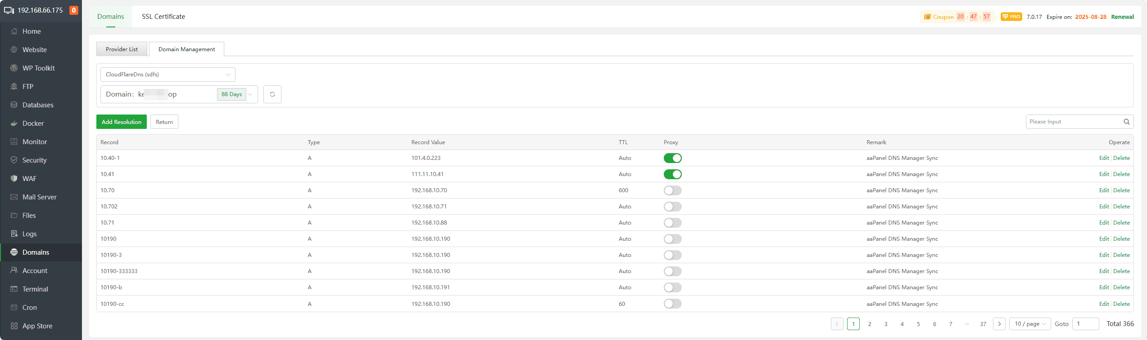Delete the 10.41 record
The height and width of the screenshot is (340, 1147).
(x=1121, y=174)
